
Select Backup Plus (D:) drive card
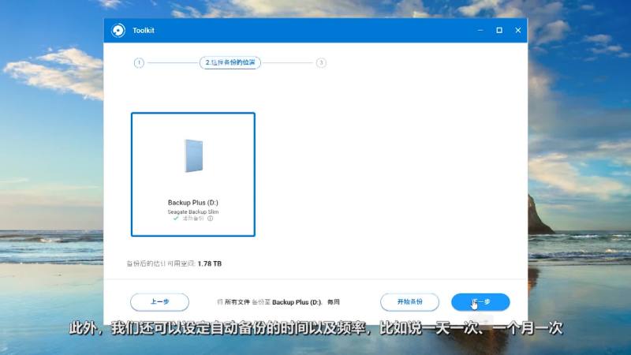tap(193, 174)
